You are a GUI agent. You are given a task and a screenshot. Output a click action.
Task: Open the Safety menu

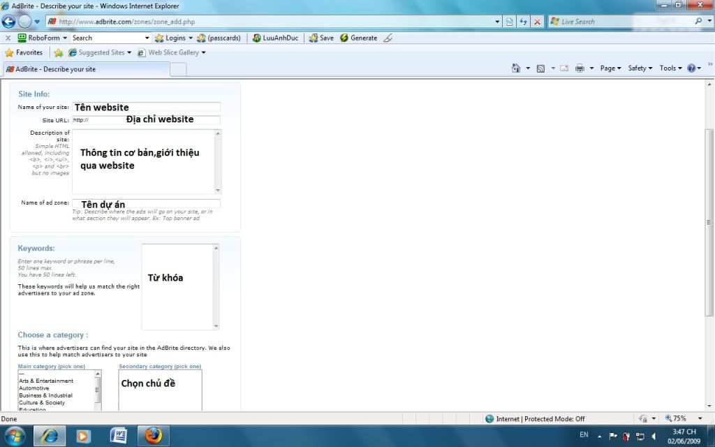(640, 68)
